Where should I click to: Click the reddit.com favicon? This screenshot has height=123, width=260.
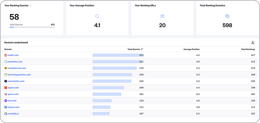point(6,55)
